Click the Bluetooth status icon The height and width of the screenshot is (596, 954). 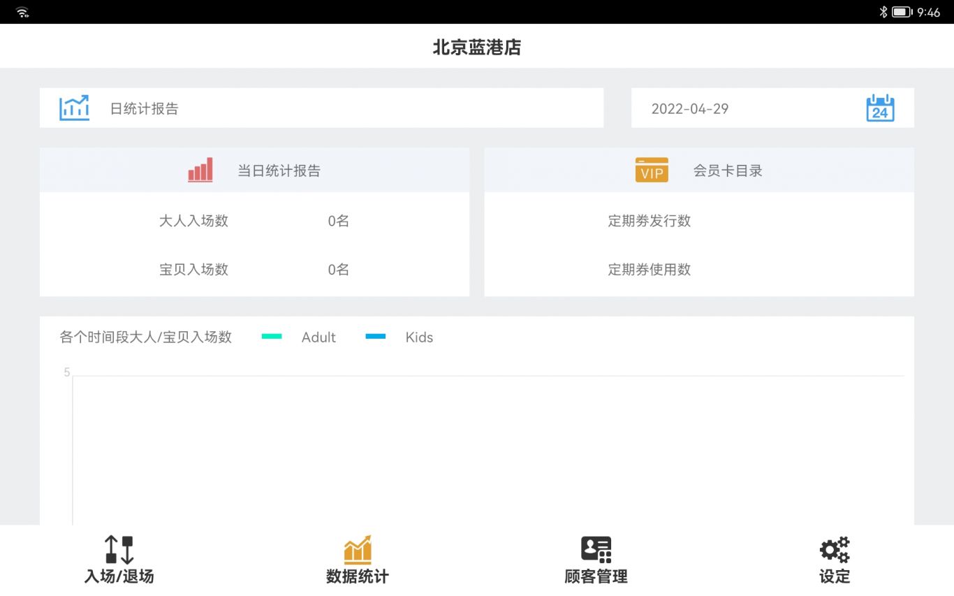[883, 12]
